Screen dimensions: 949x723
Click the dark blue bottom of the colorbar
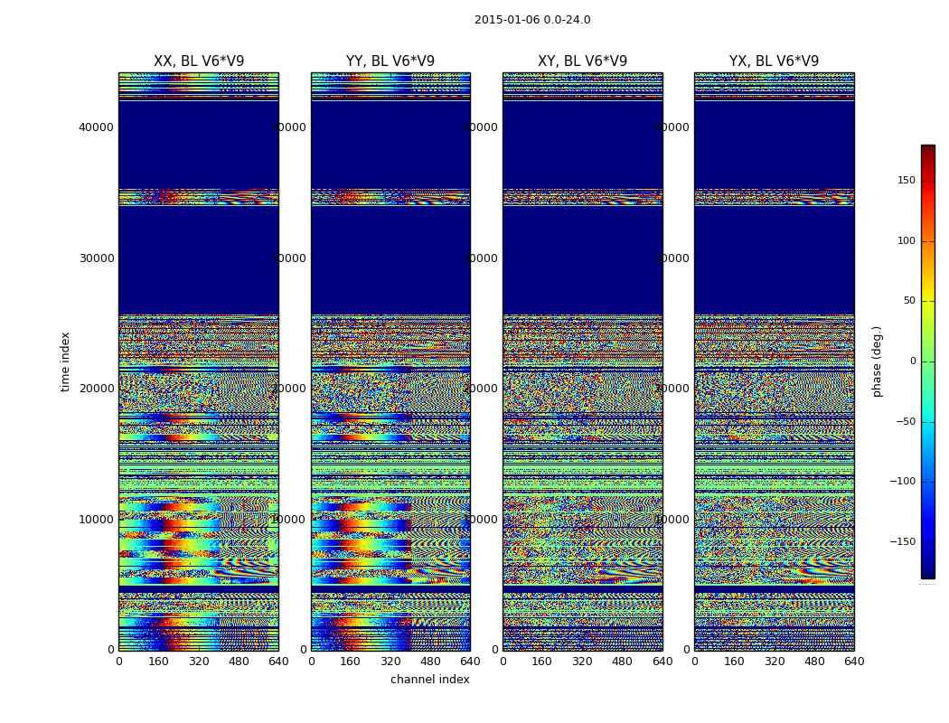pyautogui.click(x=927, y=573)
